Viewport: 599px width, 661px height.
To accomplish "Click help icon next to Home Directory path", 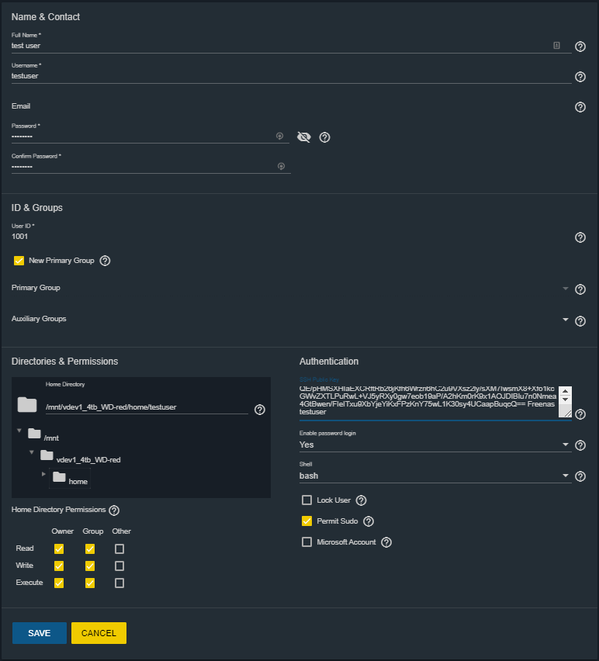I will coord(260,410).
